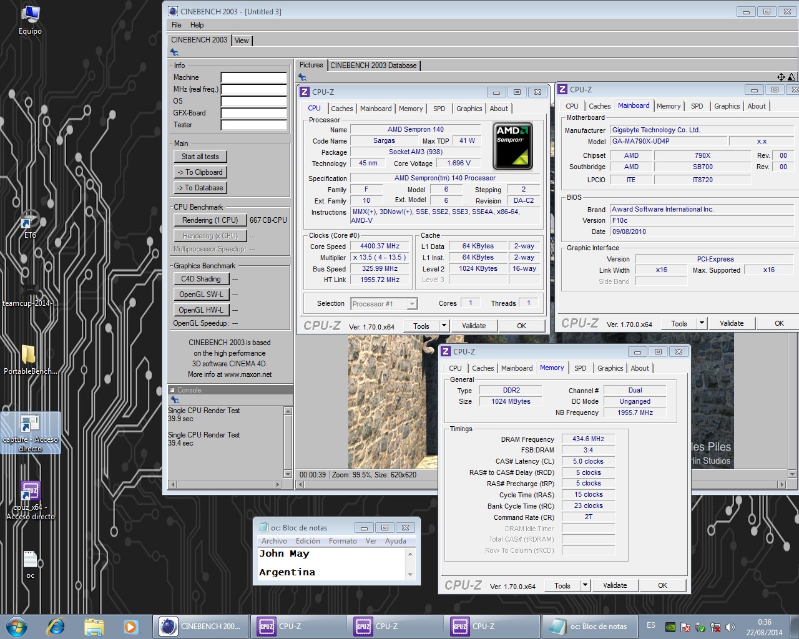Viewport: 799px width, 639px height.
Task: Open Tools dropdown arrow in Mainboard window
Action: 702,323
